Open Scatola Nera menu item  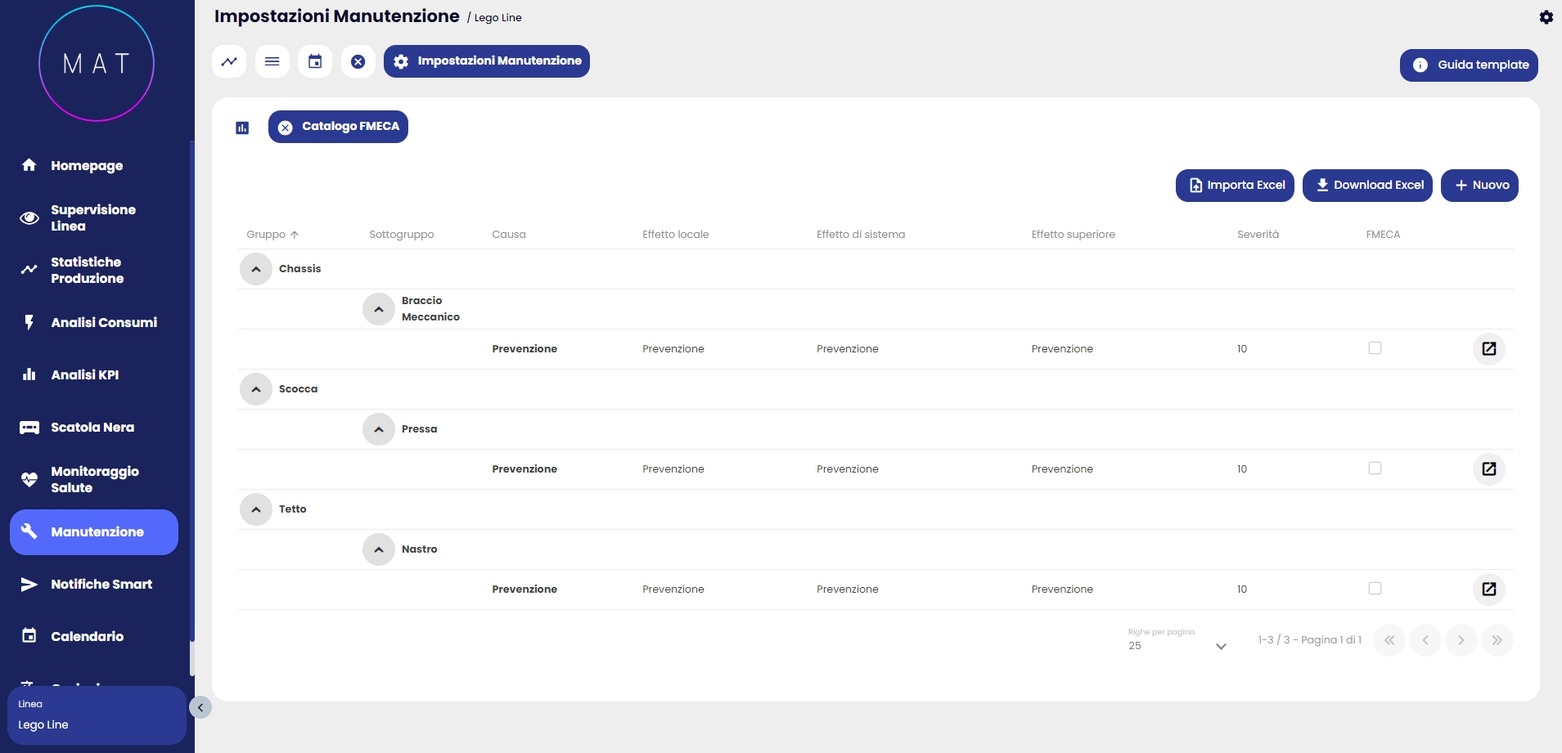click(92, 428)
